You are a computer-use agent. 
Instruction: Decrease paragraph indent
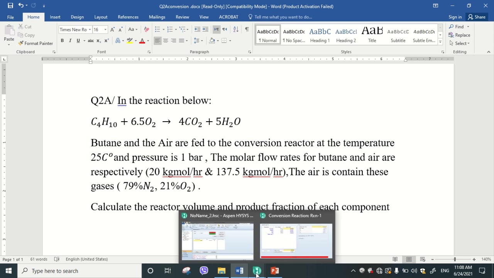point(197,29)
